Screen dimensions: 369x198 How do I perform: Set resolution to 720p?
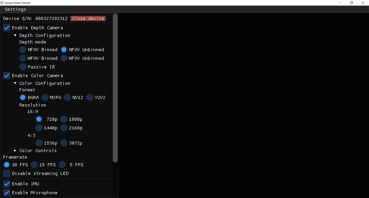[x=39, y=119]
